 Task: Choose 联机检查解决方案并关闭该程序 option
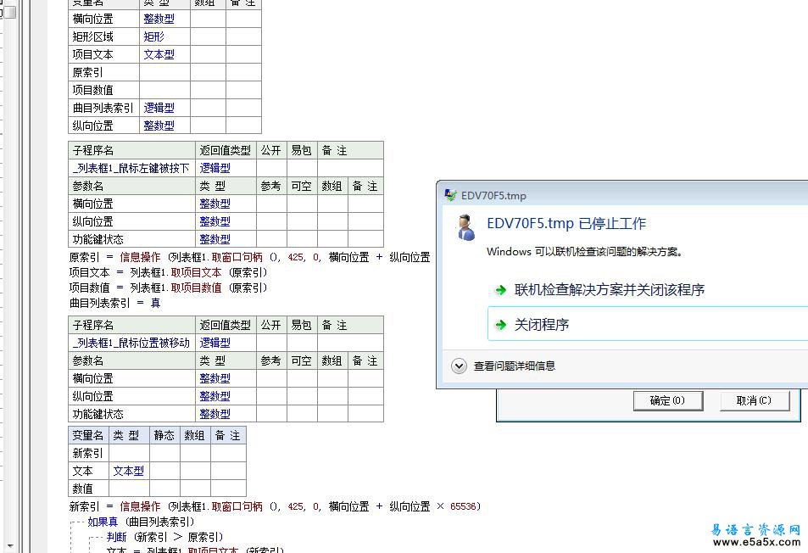pyautogui.click(x=609, y=289)
